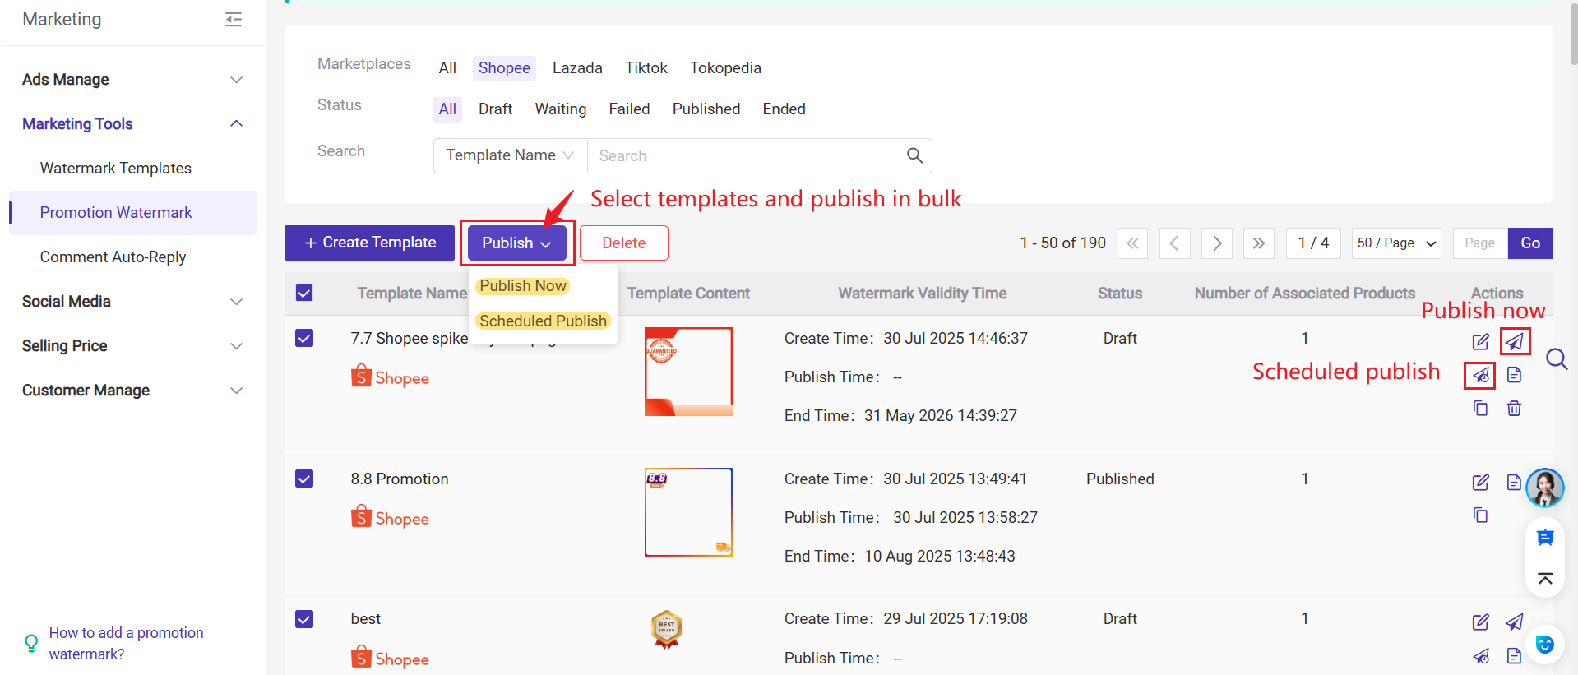Open document icon for 8.8 Promotion row
The width and height of the screenshot is (1578, 675).
[x=1514, y=482]
